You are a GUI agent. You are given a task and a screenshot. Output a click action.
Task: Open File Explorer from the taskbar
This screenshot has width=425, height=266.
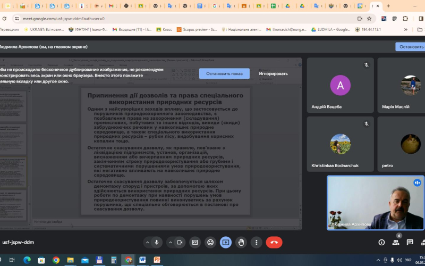pos(70,260)
